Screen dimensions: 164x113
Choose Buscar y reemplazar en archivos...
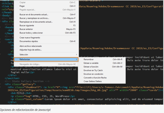click(46, 18)
